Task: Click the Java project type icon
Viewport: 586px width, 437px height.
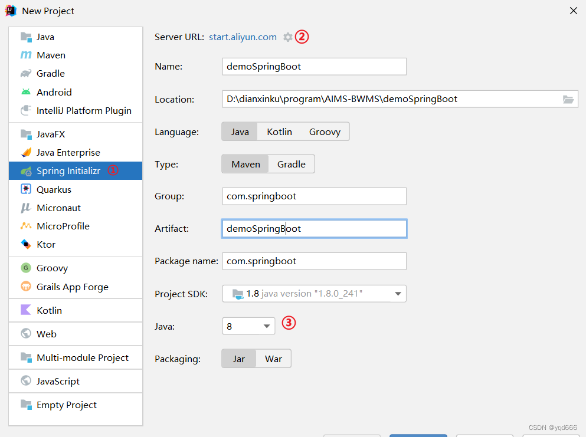Action: tap(26, 37)
